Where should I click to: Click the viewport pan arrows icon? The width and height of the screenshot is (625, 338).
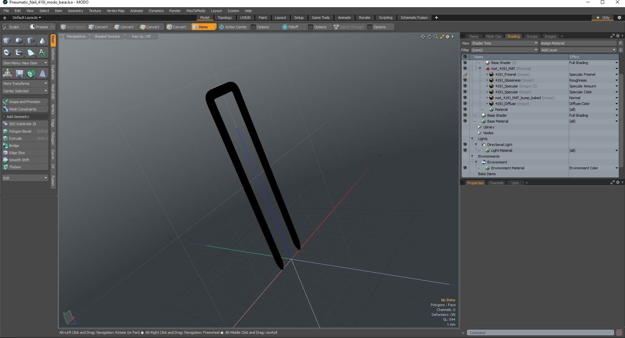[x=423, y=37]
